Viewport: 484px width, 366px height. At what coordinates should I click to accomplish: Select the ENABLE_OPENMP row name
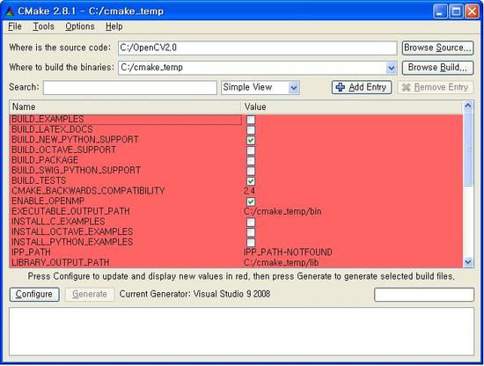click(48, 201)
